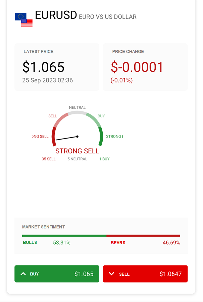
Task: Click the dark red Strong Sell gauge segment
Action: (54, 136)
